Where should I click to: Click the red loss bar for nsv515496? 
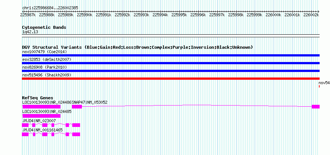coord(171,79)
